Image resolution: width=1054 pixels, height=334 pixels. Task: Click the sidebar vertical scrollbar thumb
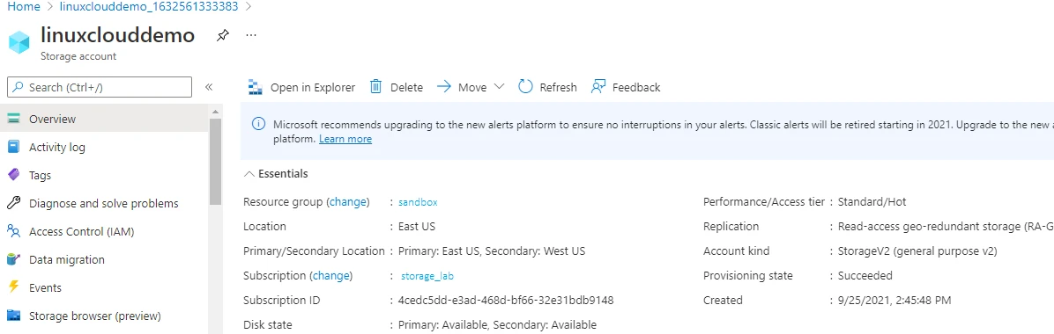(x=215, y=161)
